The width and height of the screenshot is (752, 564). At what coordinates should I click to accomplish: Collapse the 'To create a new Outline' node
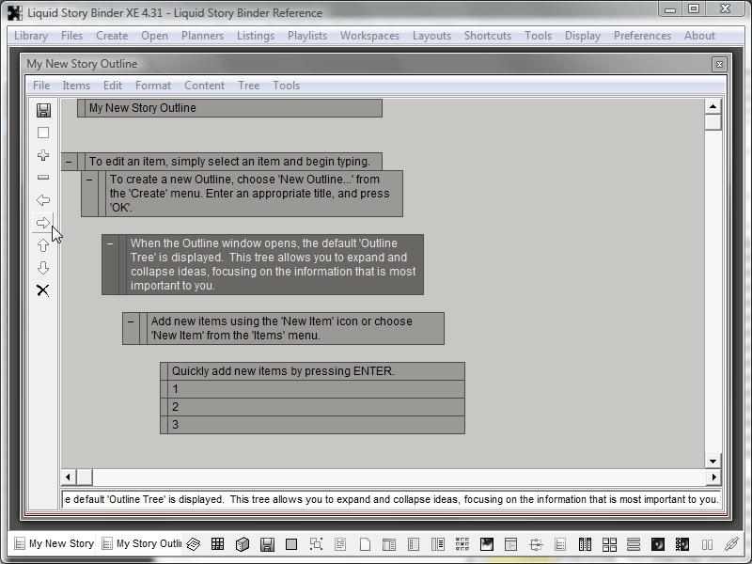tap(89, 179)
